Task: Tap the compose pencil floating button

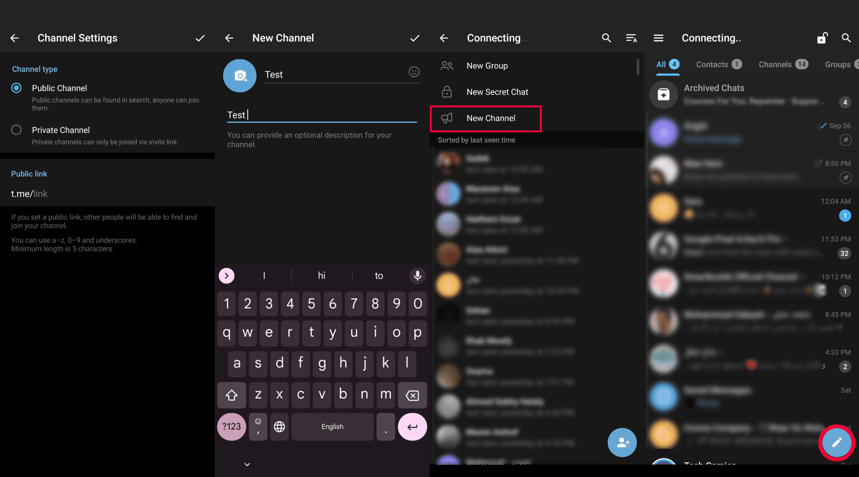Action: (x=837, y=442)
